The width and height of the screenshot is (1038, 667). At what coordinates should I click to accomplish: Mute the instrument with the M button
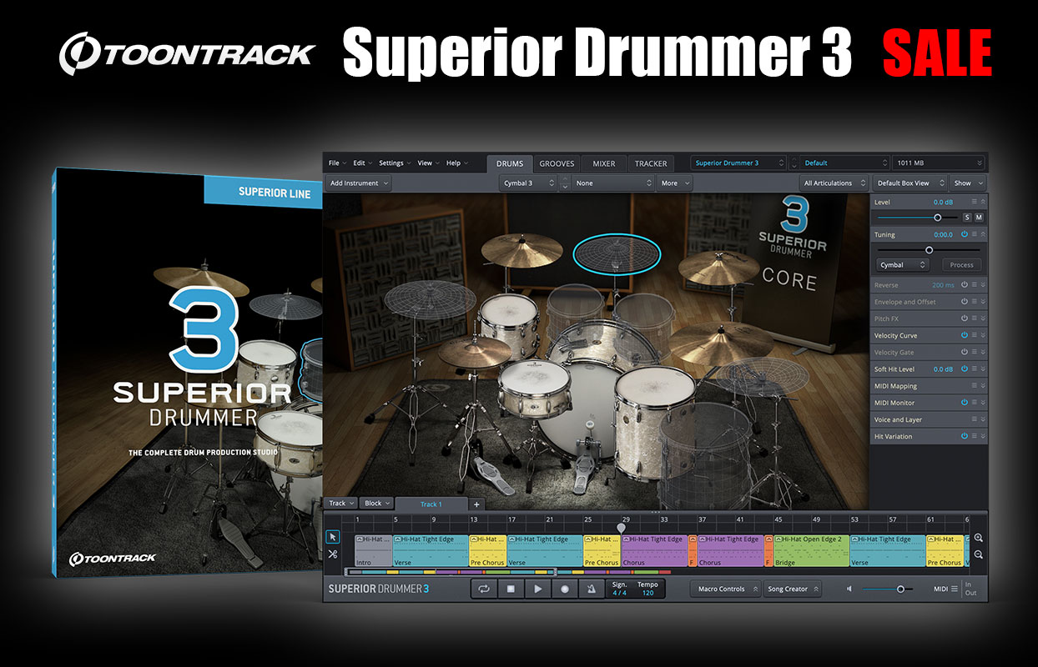[979, 217]
